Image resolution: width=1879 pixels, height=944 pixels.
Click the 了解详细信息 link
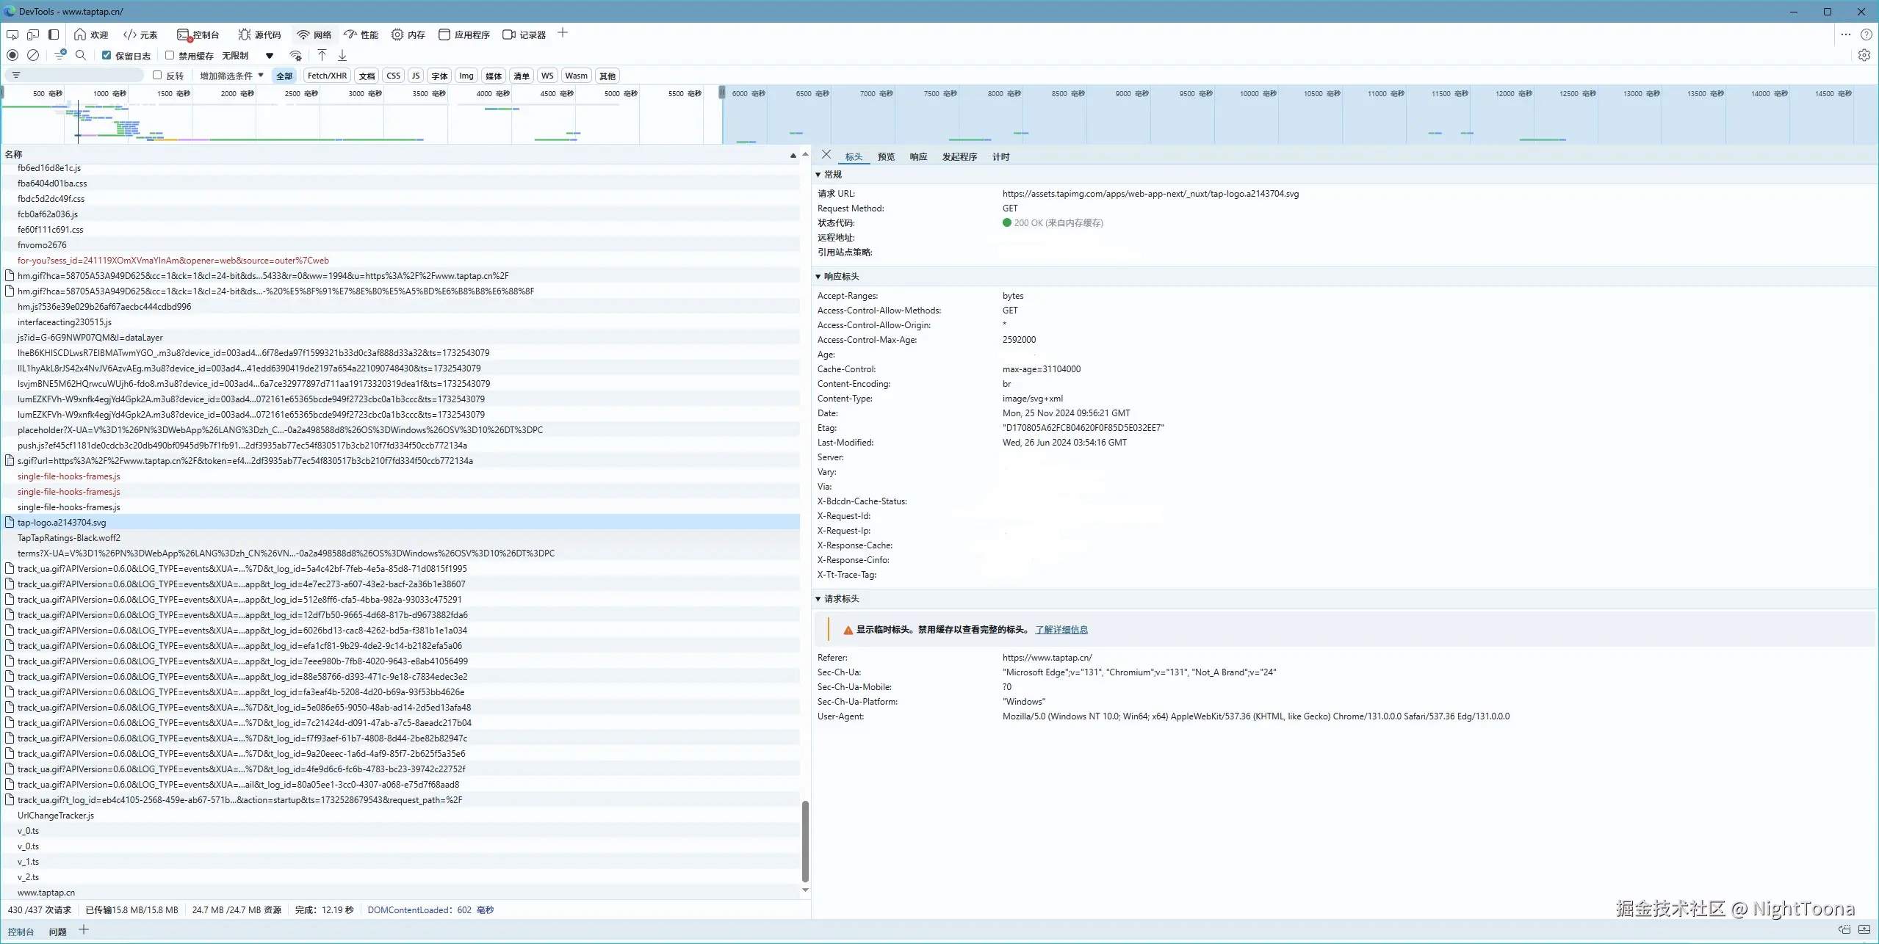tap(1061, 630)
